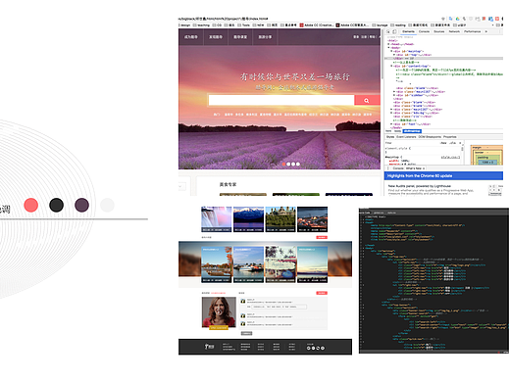510x382 pixels.
Task: Select the highlighted blue breadcrumb element
Action: coord(412,131)
